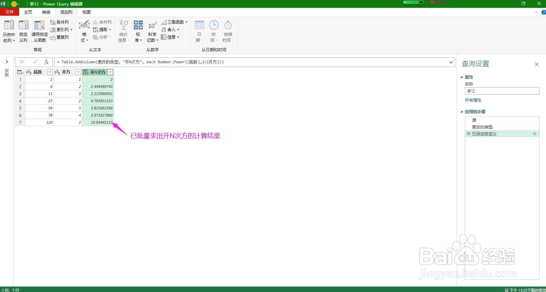Expand formula bar with chevron
The height and width of the screenshot is (292, 546).
point(451,62)
